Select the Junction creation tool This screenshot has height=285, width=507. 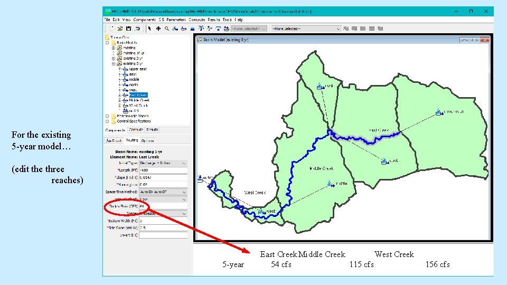point(201,28)
